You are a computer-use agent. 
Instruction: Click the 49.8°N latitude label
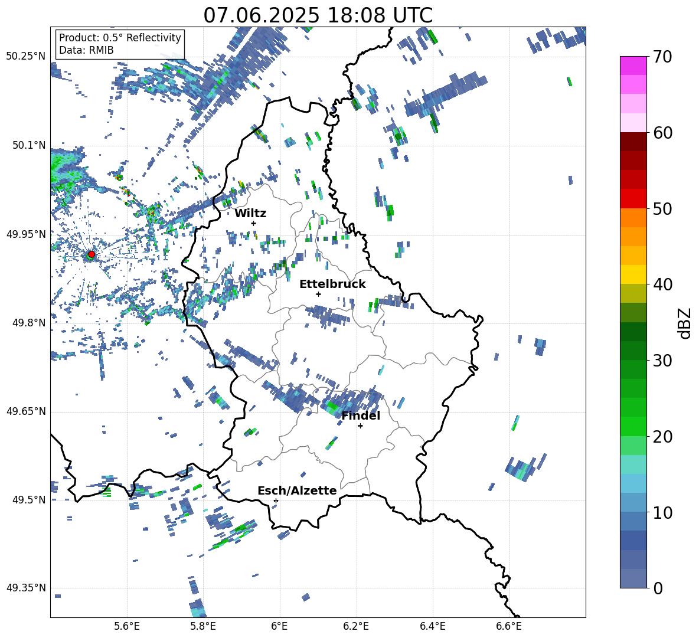pyautogui.click(x=29, y=323)
